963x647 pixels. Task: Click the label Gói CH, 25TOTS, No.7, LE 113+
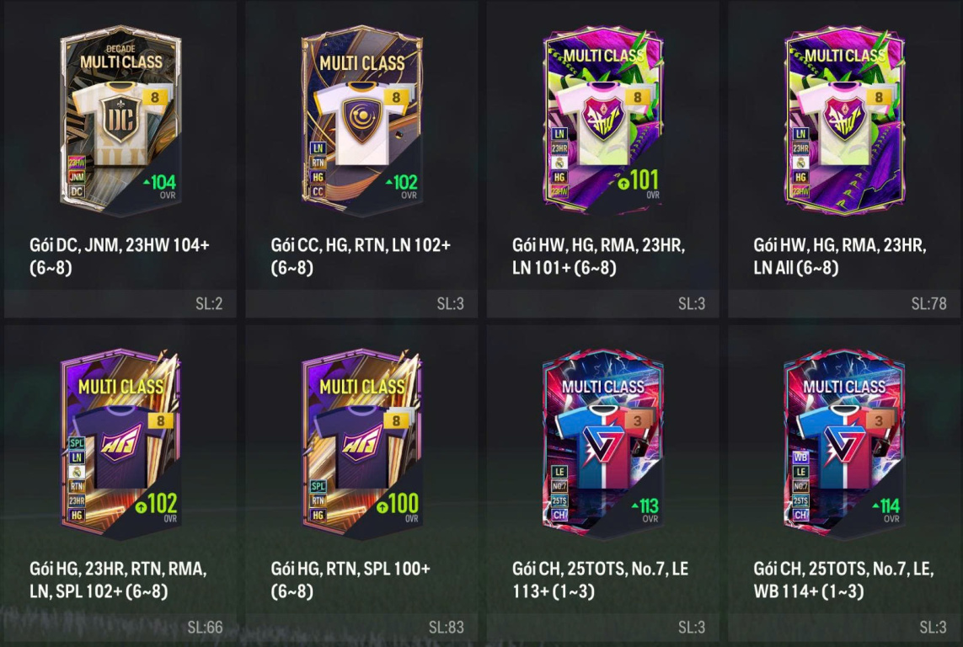(x=600, y=580)
